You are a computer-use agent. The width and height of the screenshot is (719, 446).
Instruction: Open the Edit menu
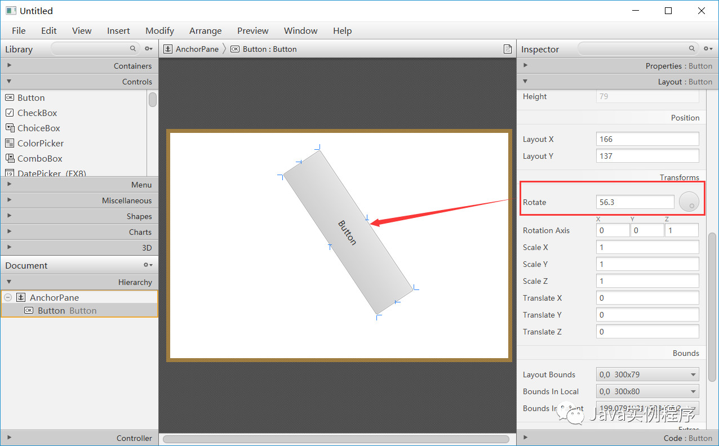(49, 30)
